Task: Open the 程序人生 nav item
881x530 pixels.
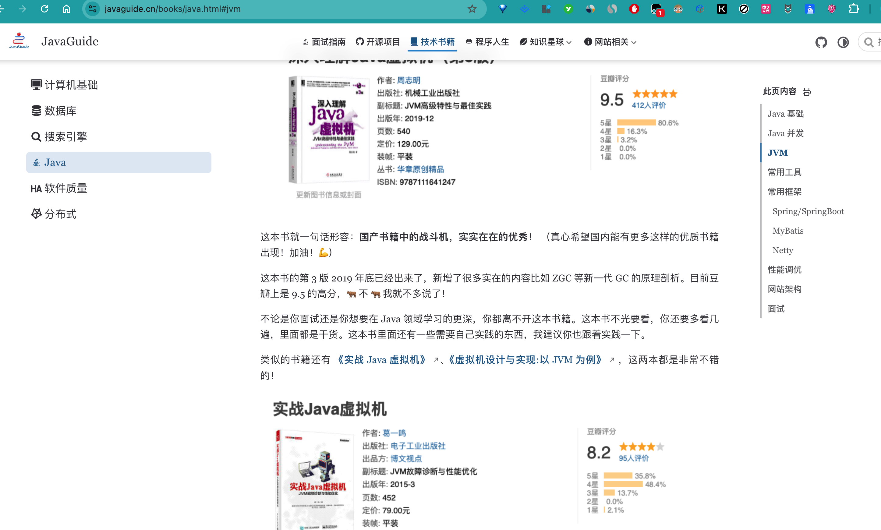Action: point(487,42)
